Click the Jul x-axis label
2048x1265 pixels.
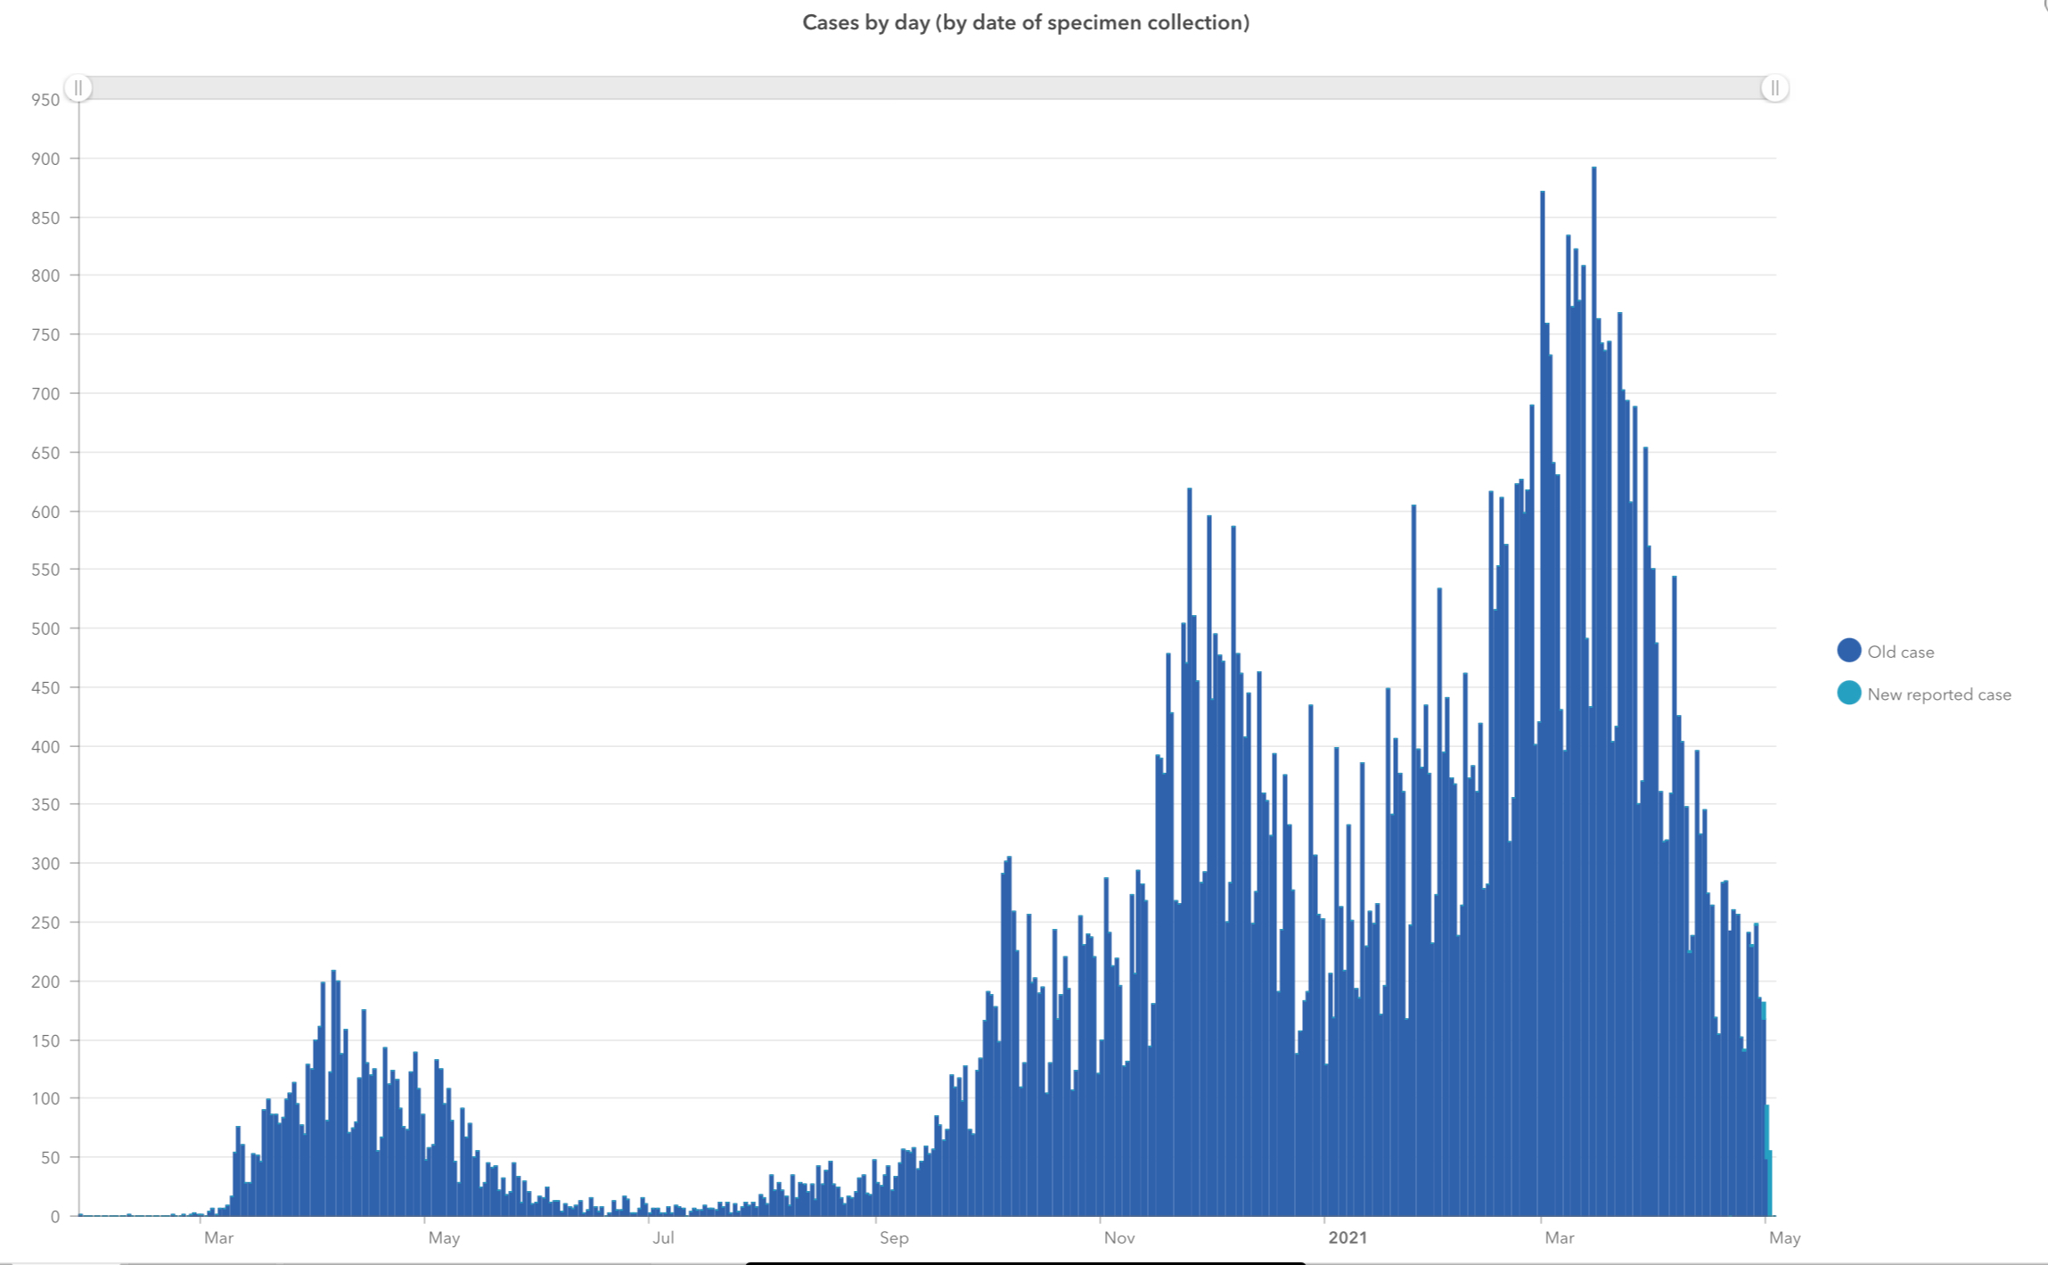click(x=662, y=1237)
